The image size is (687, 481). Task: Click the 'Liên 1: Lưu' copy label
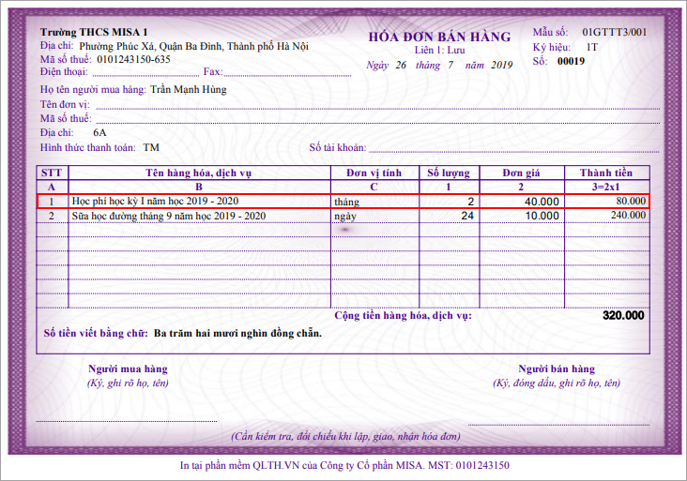pos(439,51)
